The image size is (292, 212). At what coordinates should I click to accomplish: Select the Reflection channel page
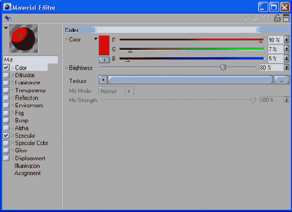tap(27, 98)
